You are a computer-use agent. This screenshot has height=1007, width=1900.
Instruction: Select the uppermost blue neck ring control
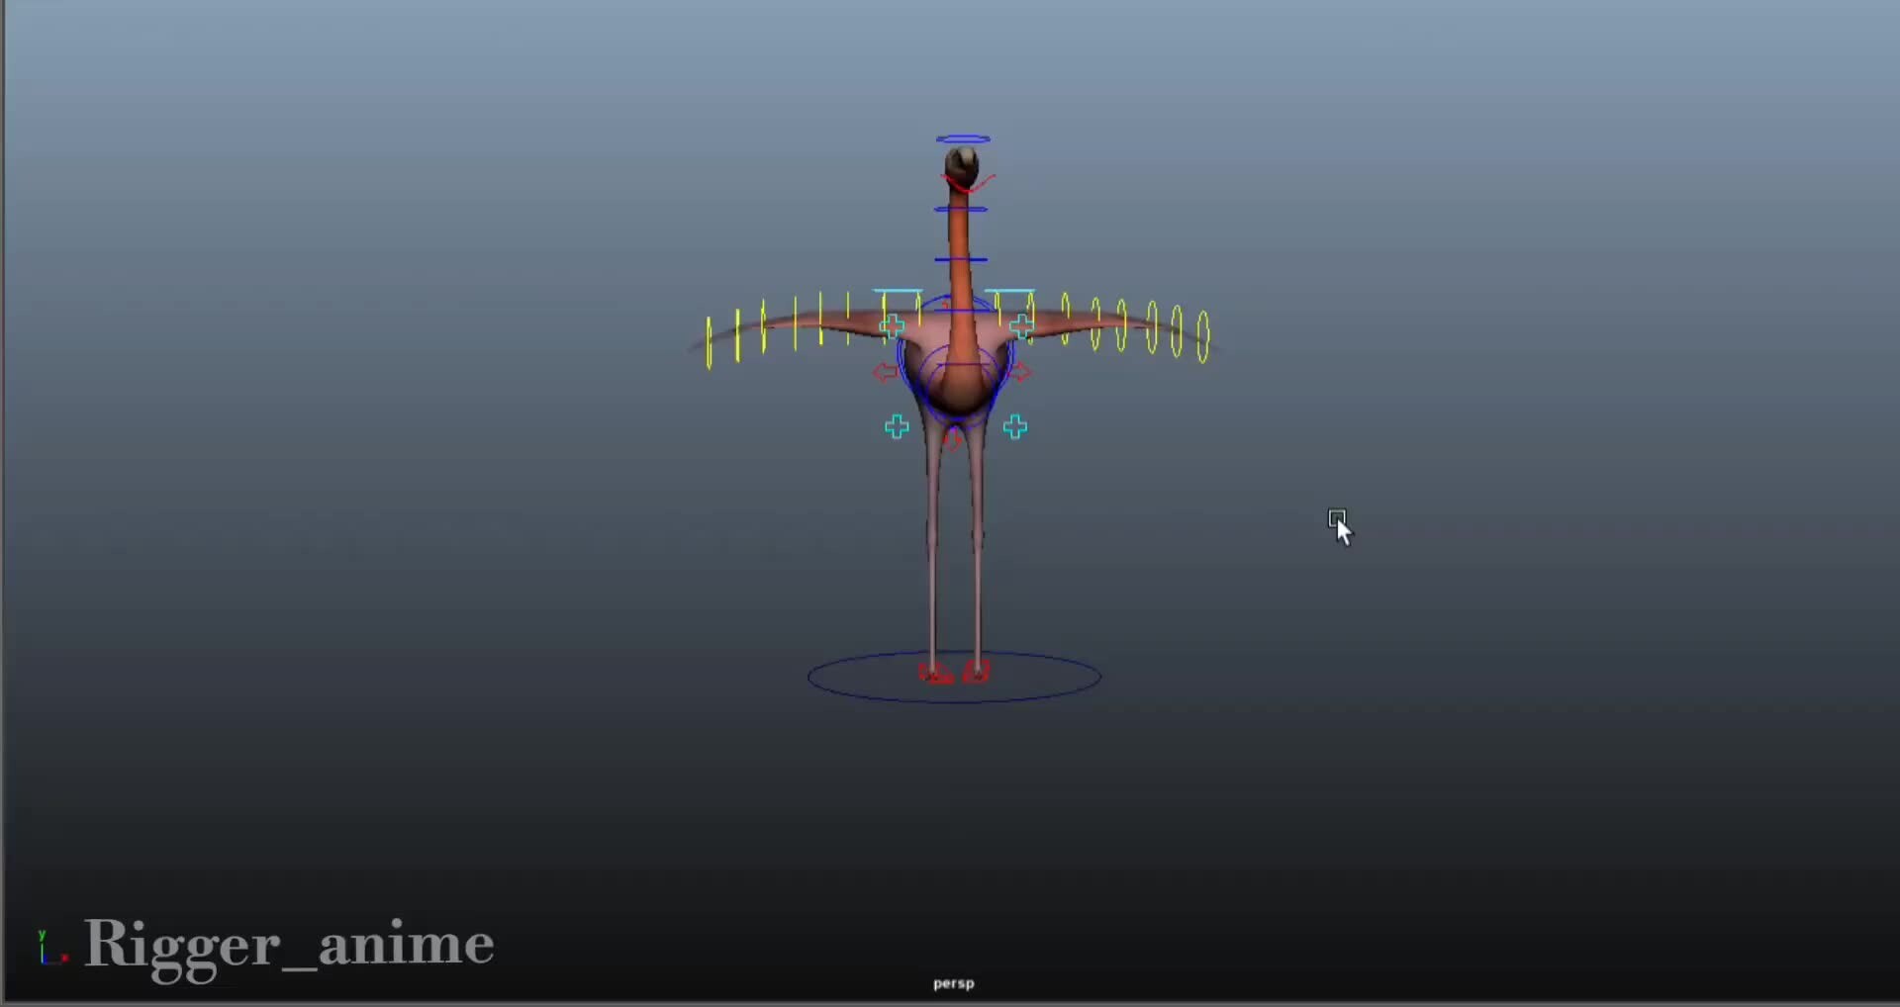tap(963, 209)
